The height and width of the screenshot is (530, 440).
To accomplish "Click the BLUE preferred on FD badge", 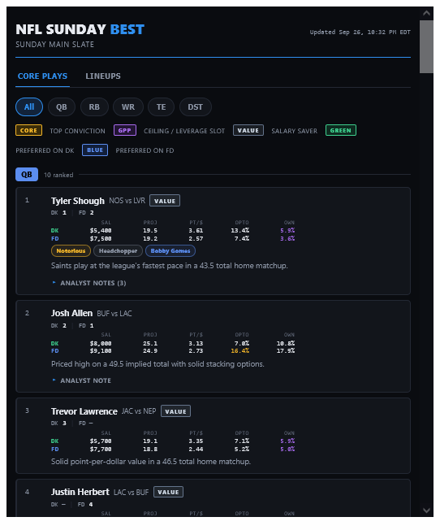I will coord(95,150).
